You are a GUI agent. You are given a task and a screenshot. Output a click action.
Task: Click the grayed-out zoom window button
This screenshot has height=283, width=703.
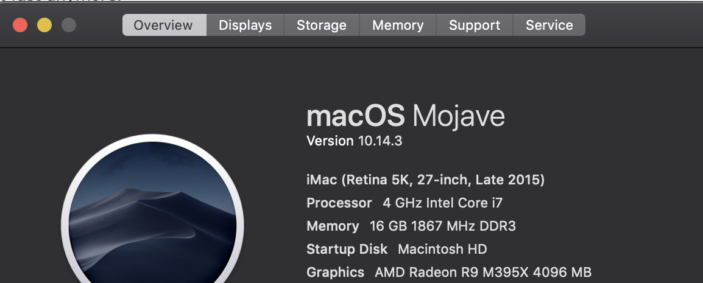coord(69,26)
